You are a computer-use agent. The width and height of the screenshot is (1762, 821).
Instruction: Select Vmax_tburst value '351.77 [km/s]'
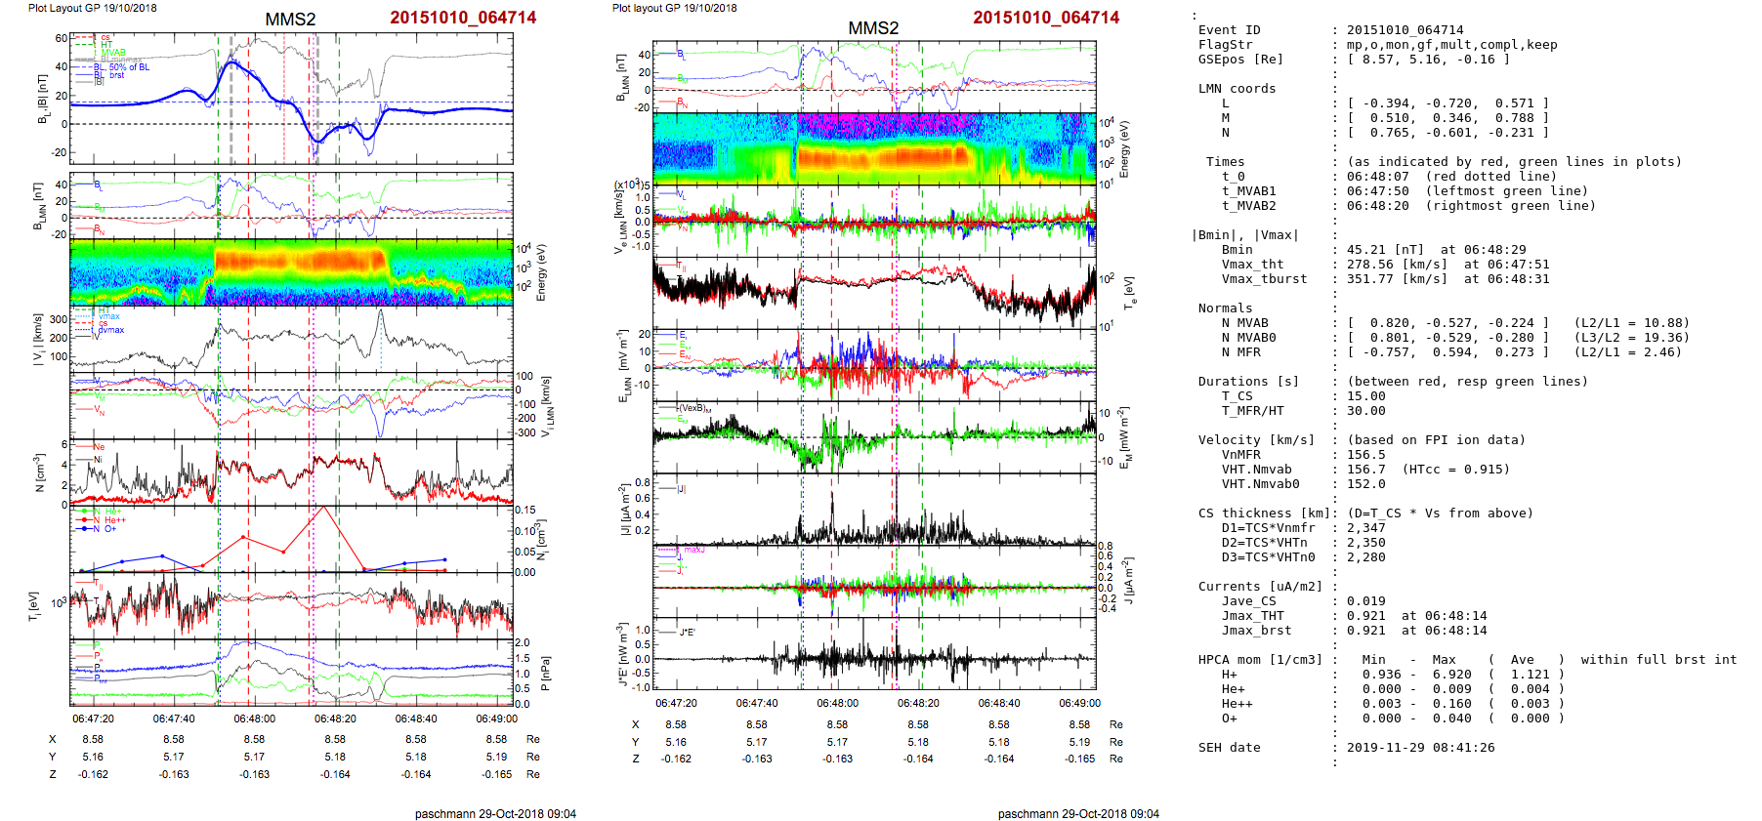point(1397,279)
